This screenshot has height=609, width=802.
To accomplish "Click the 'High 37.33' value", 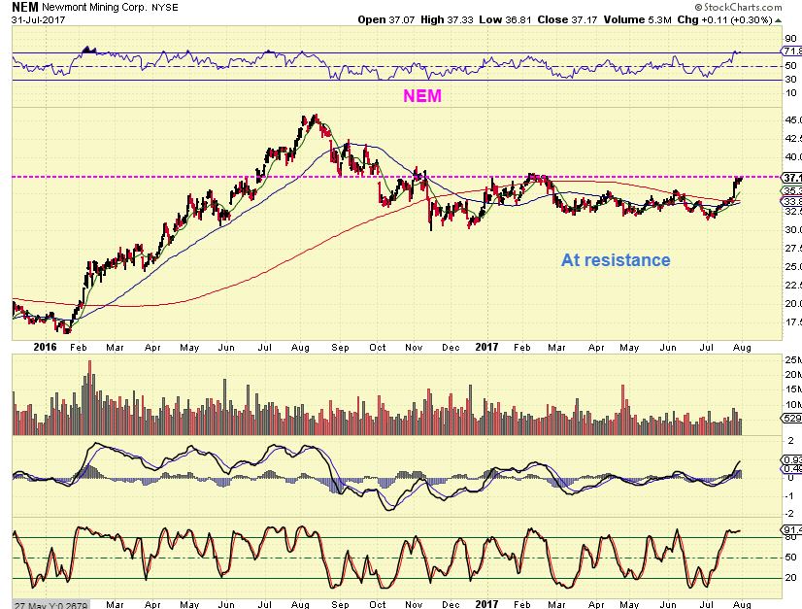I will [447, 20].
